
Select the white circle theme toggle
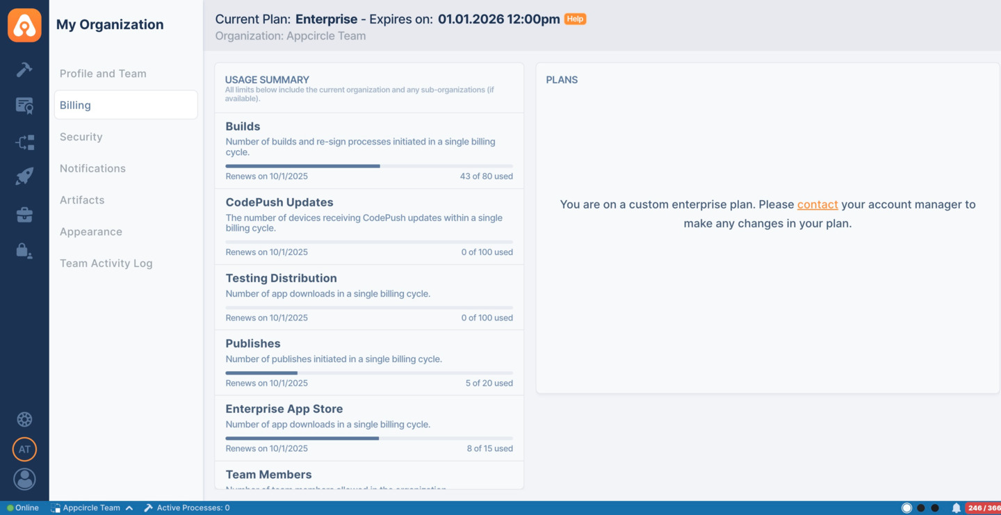coord(906,508)
